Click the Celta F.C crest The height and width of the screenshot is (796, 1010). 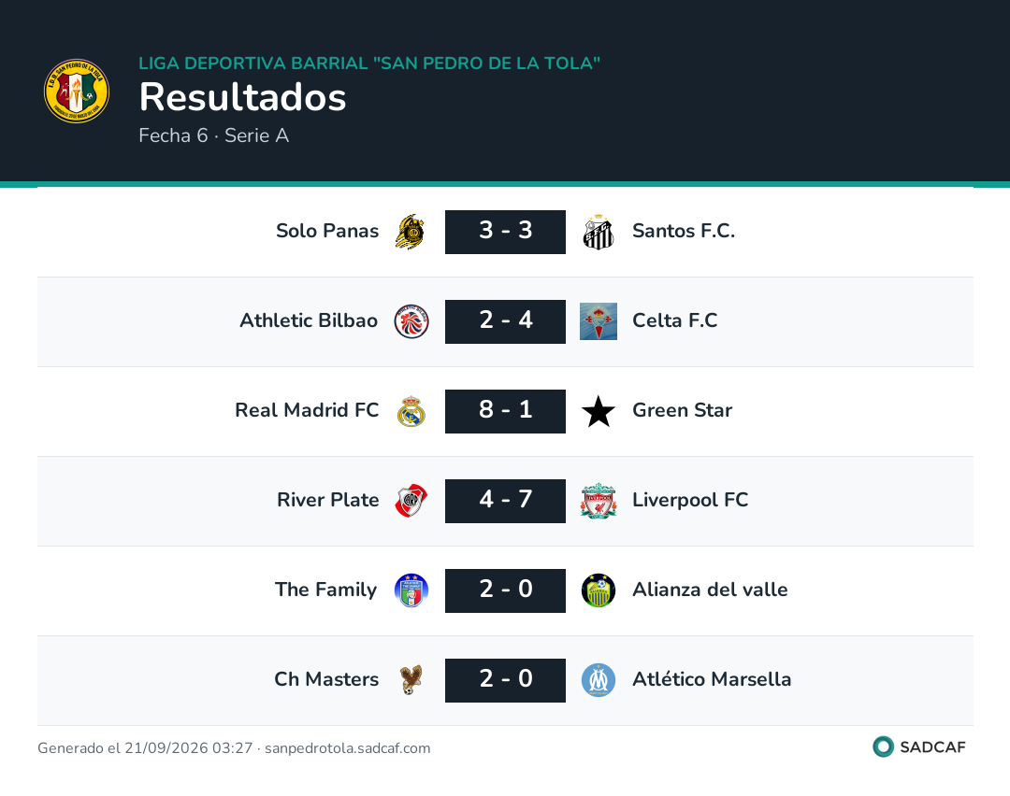(x=599, y=321)
